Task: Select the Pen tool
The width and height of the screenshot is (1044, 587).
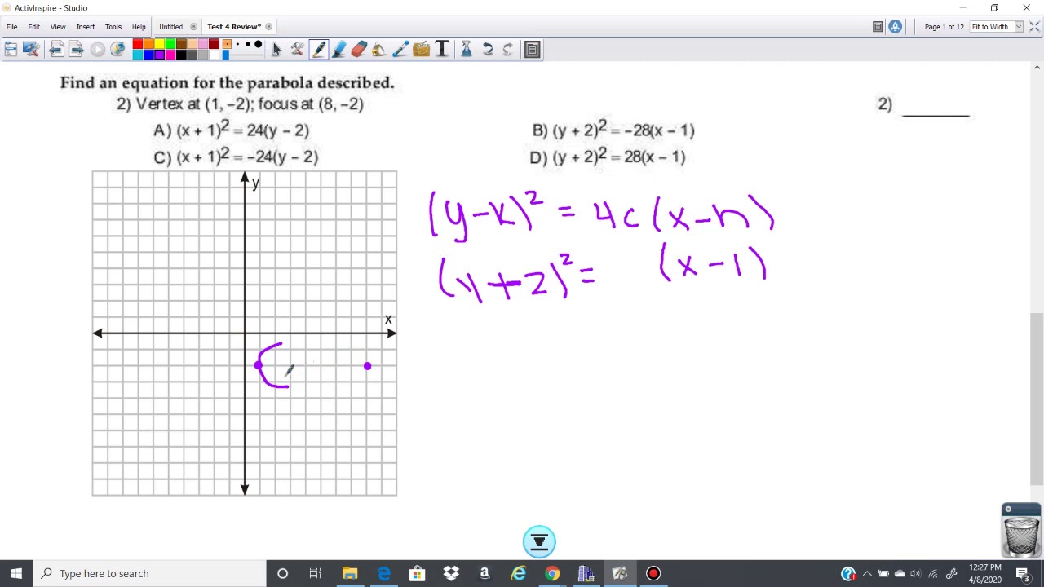Action: (x=318, y=50)
